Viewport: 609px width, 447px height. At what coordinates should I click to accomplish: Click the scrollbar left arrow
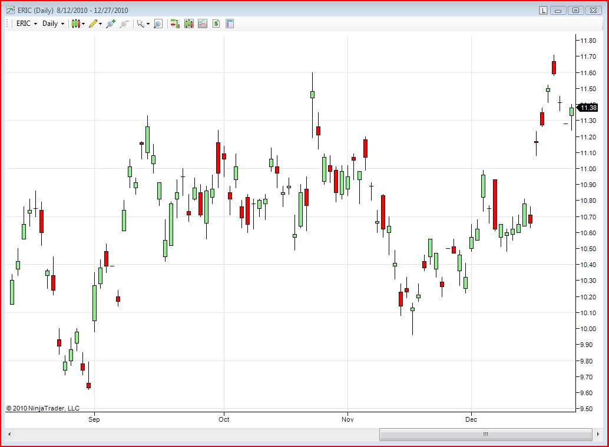click(9, 434)
